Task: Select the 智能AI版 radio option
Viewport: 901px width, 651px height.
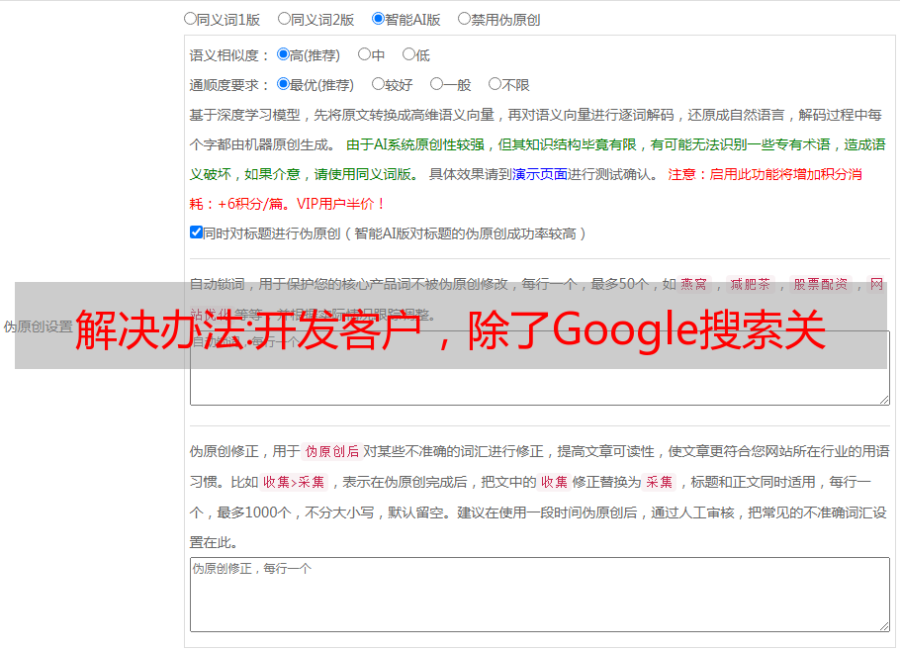Action: (x=378, y=18)
